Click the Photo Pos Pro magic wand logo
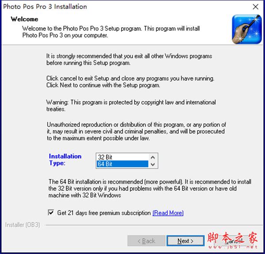The height and width of the screenshot is (254, 265). [246, 29]
